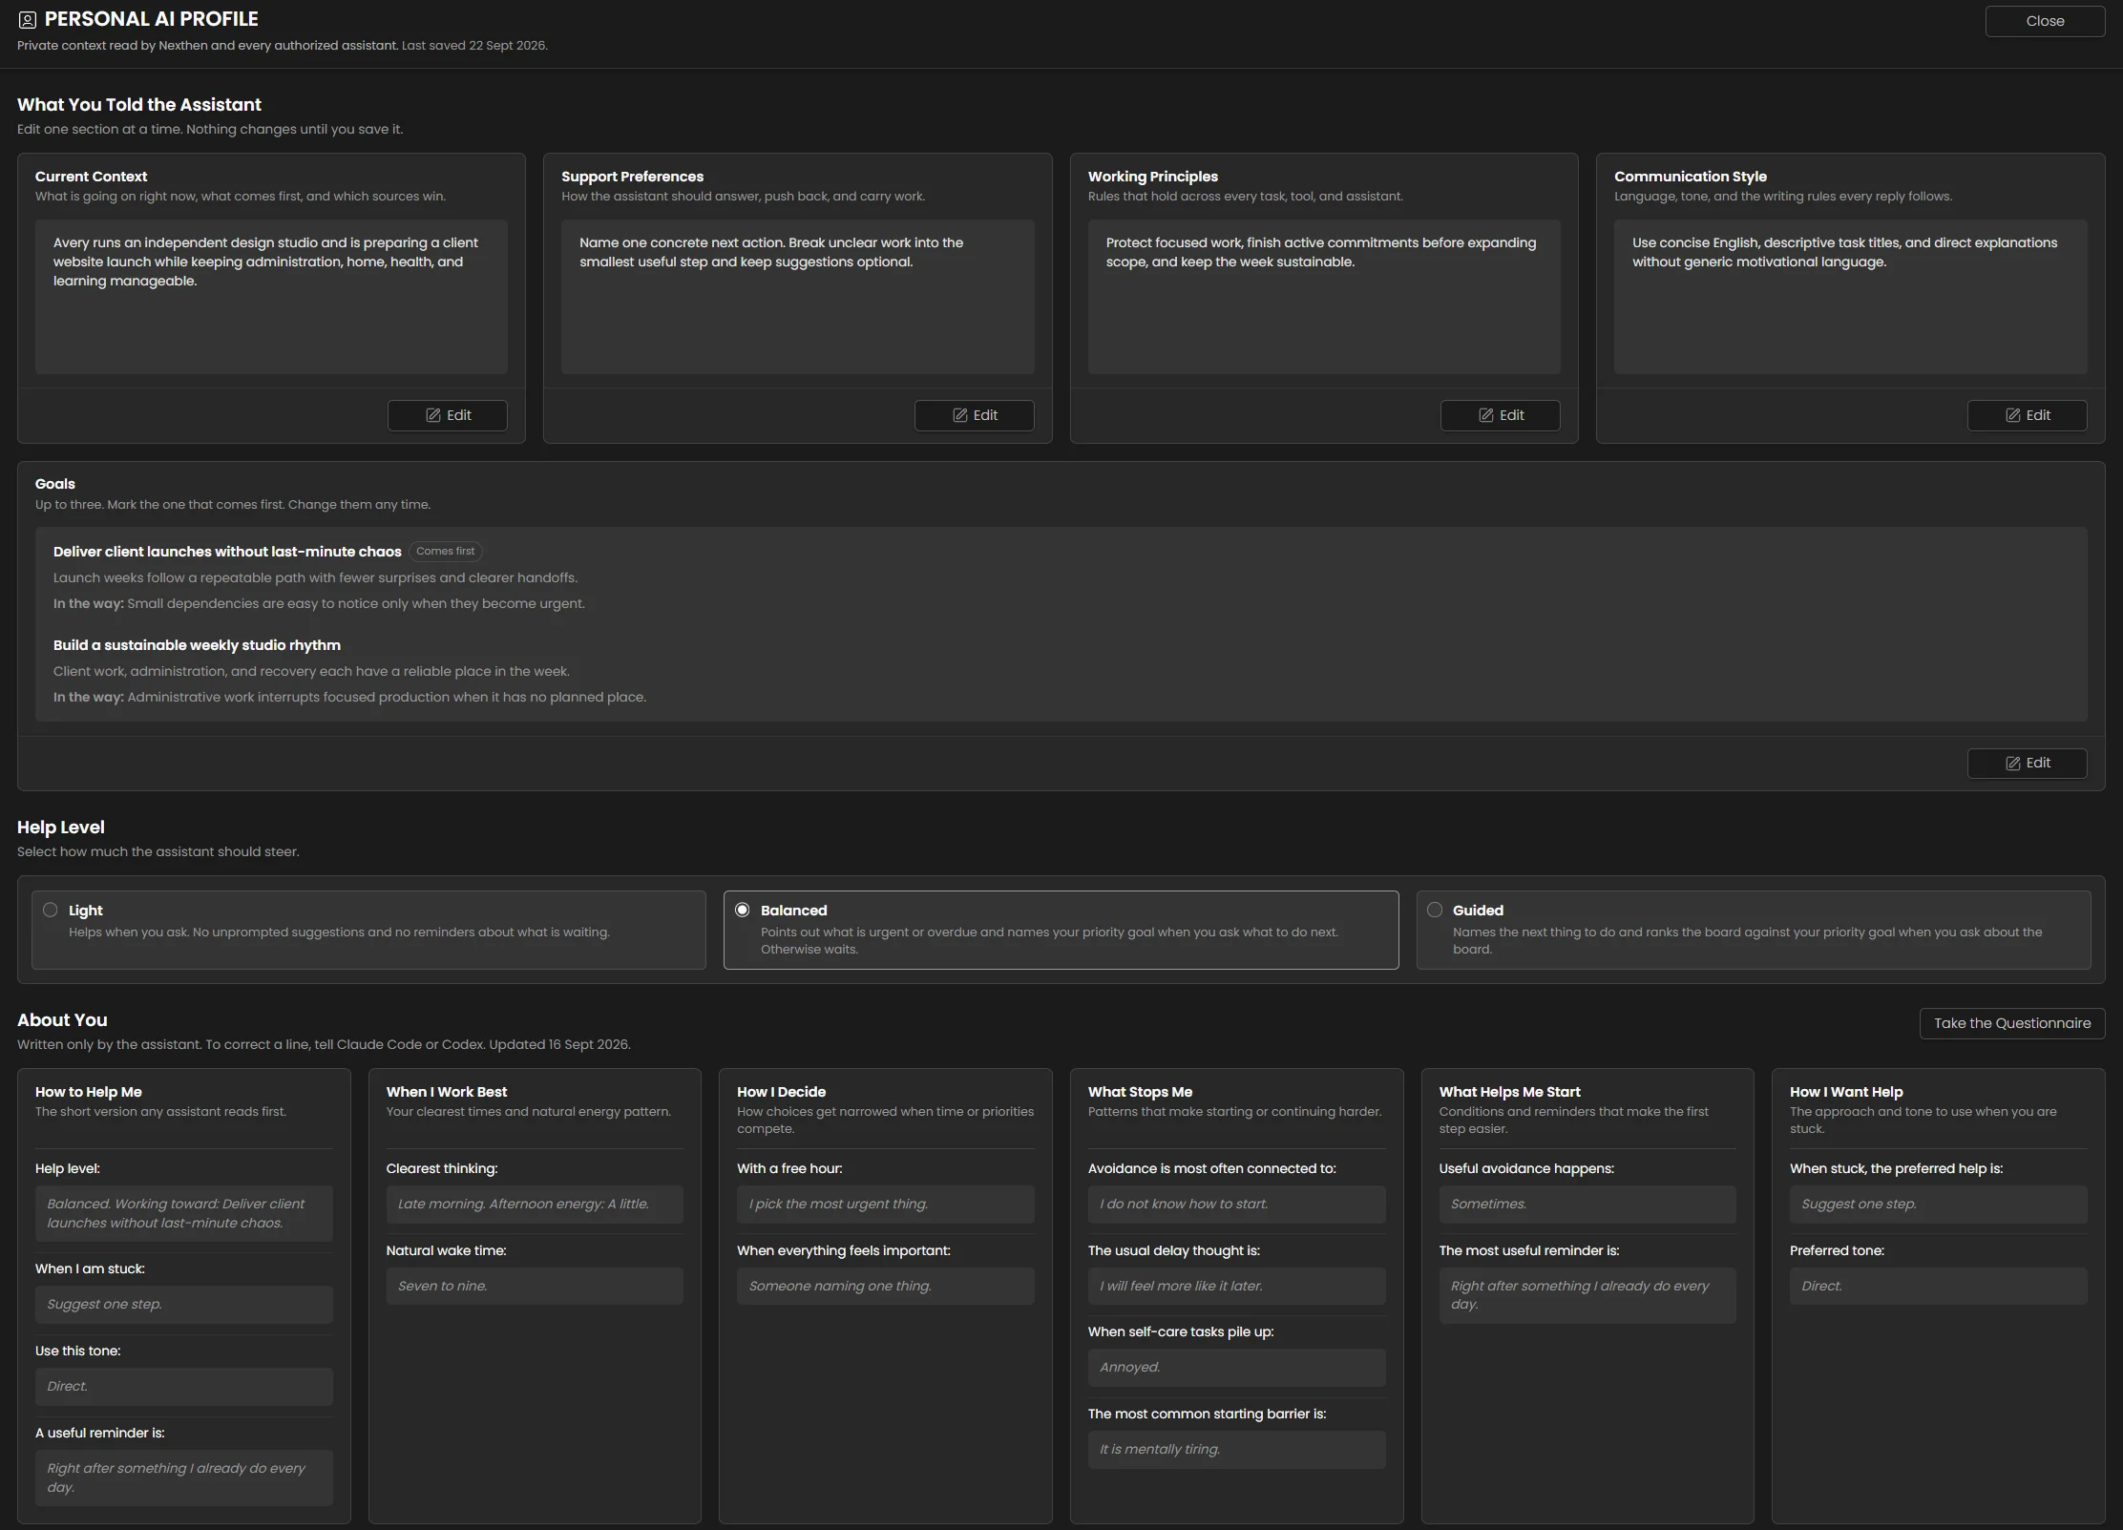This screenshot has width=2123, height=1530.
Task: Click 'I pick the most urgent thing.'
Action: point(885,1204)
